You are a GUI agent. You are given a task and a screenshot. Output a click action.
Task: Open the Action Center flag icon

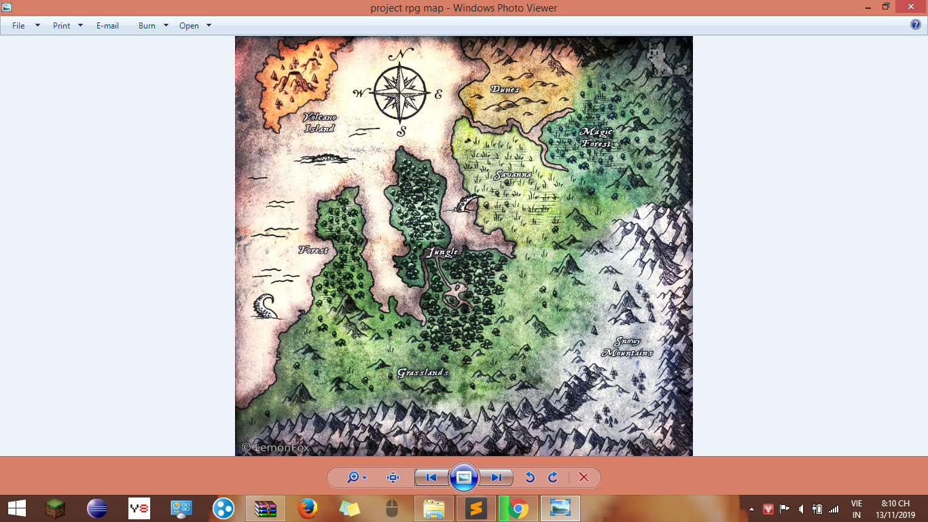click(x=785, y=509)
